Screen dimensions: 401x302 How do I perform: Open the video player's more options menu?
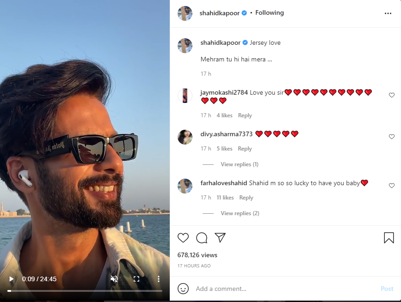(x=159, y=279)
